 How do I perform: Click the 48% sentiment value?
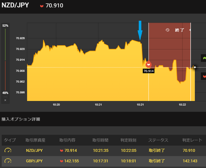coord(5,93)
